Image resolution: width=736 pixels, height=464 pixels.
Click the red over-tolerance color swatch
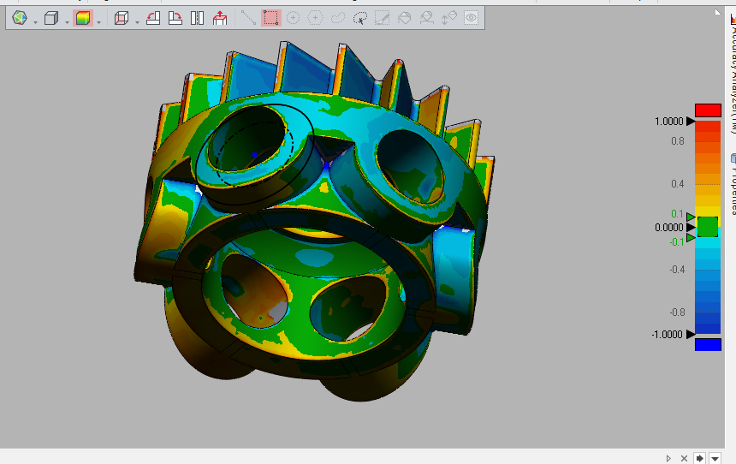tap(708, 110)
